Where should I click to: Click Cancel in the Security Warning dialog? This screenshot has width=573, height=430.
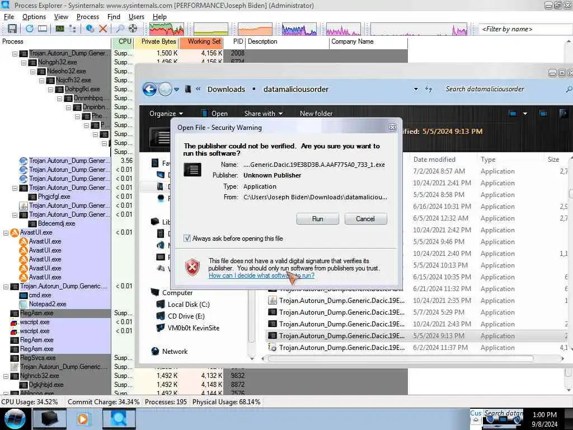pyautogui.click(x=365, y=219)
